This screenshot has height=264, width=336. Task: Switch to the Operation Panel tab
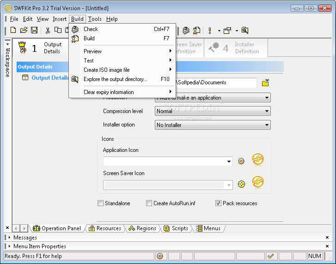click(57, 228)
